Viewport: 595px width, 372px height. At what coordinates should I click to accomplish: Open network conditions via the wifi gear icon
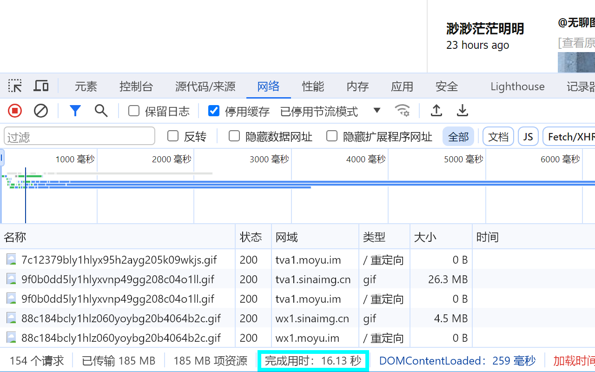(x=403, y=111)
